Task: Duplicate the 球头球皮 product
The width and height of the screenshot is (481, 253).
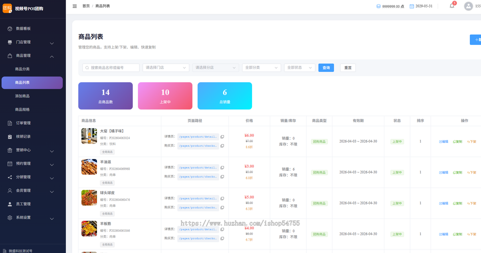Action: [x=457, y=203]
